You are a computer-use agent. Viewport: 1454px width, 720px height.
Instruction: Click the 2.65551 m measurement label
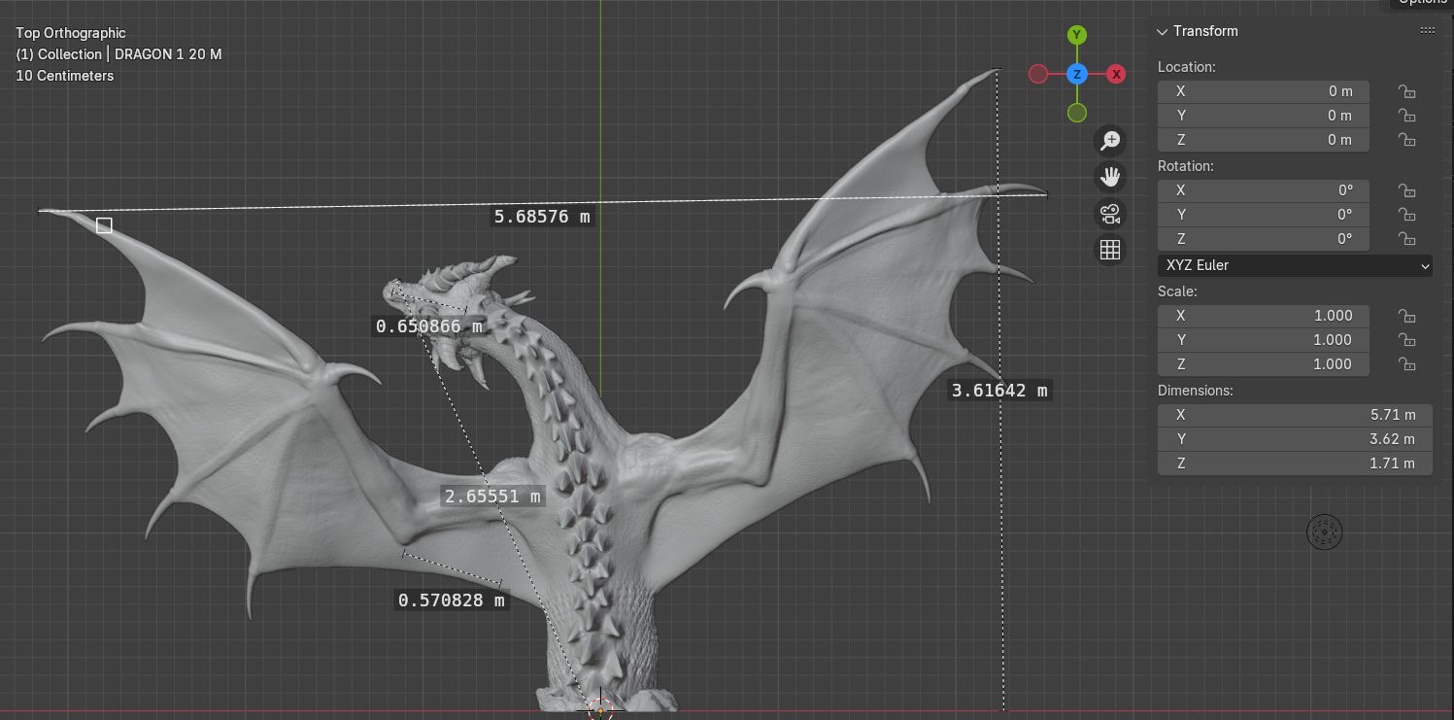click(492, 497)
